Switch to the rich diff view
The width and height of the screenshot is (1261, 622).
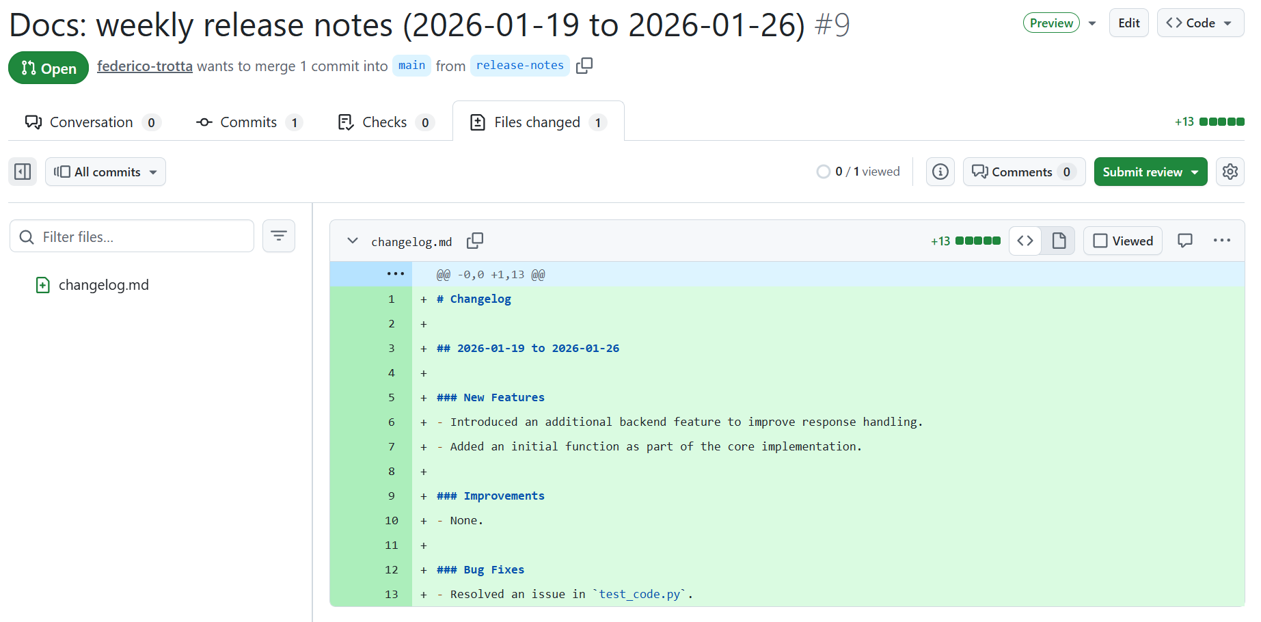pyautogui.click(x=1058, y=241)
